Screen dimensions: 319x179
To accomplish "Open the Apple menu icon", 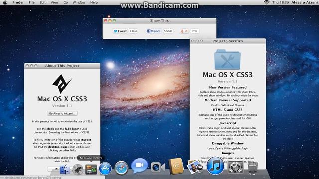I will tap(5, 2).
